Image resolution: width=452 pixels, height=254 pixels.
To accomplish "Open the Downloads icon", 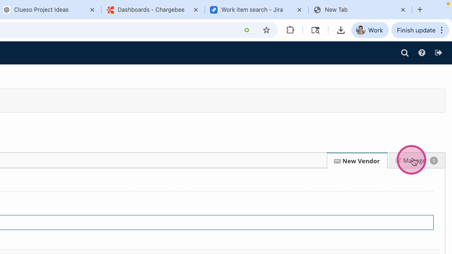I will click(x=341, y=30).
